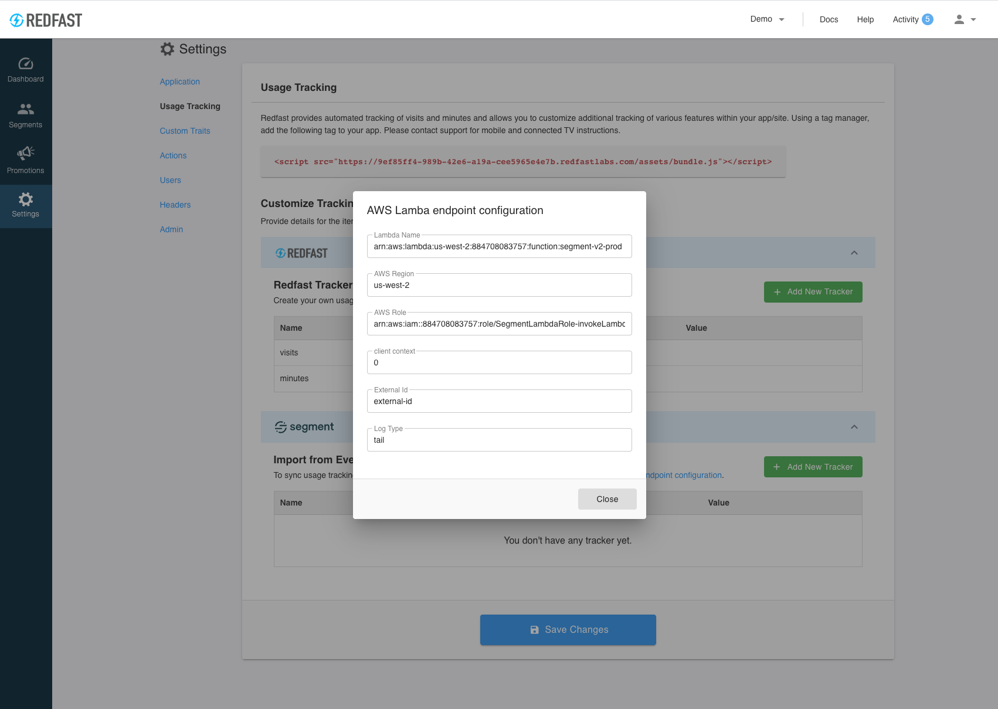Select the Settings gear in sidebar
998x709 pixels.
[x=26, y=199]
